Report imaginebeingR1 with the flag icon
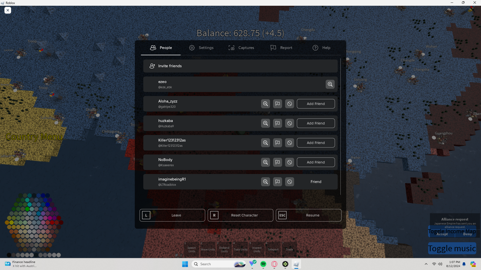 click(277, 182)
